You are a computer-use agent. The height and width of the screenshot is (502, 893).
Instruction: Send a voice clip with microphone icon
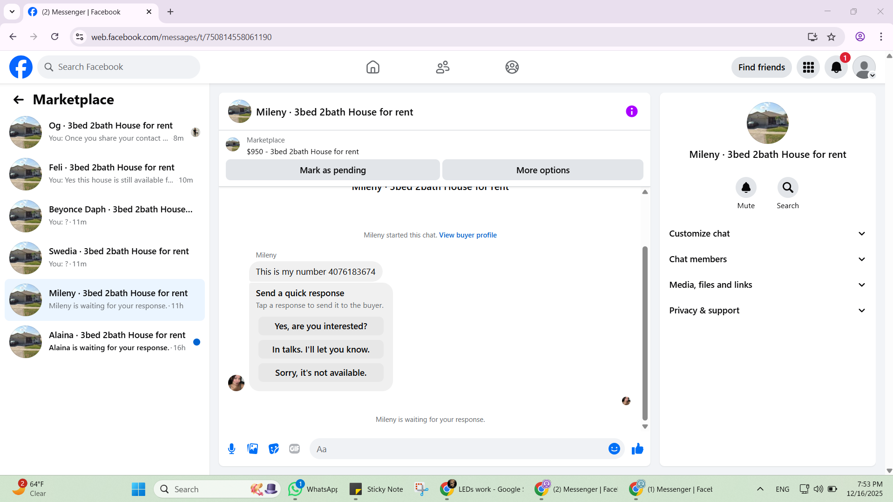(231, 449)
